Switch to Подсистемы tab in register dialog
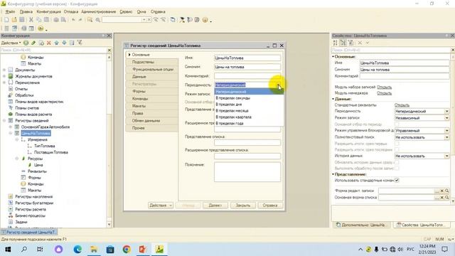Screen dimensions: 455x256 pos(151,62)
